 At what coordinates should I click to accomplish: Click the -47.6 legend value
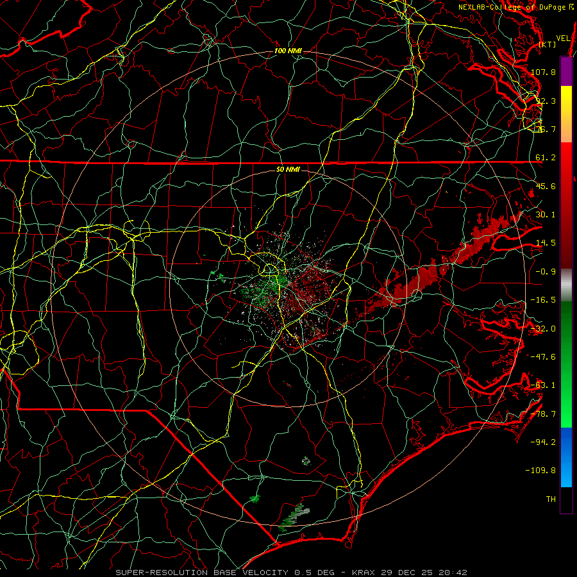543,357
